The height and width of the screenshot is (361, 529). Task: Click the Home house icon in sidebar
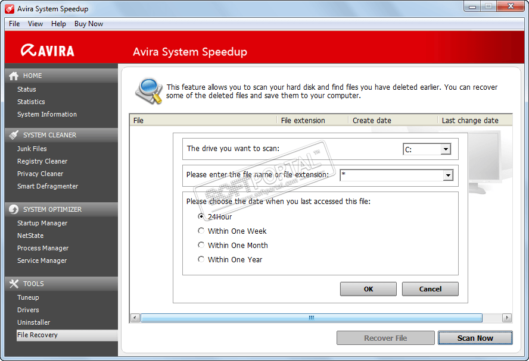tap(14, 76)
